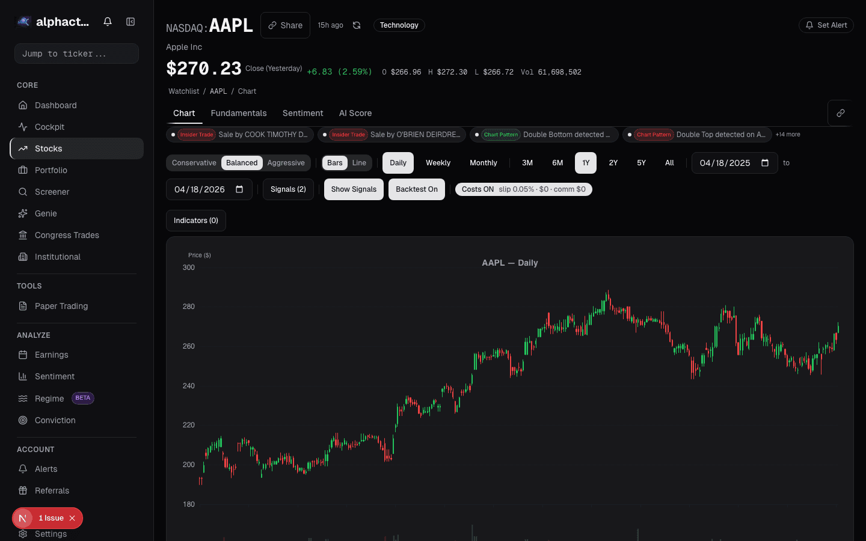
Task: Open Double Top detected pattern chip
Action: (697, 135)
